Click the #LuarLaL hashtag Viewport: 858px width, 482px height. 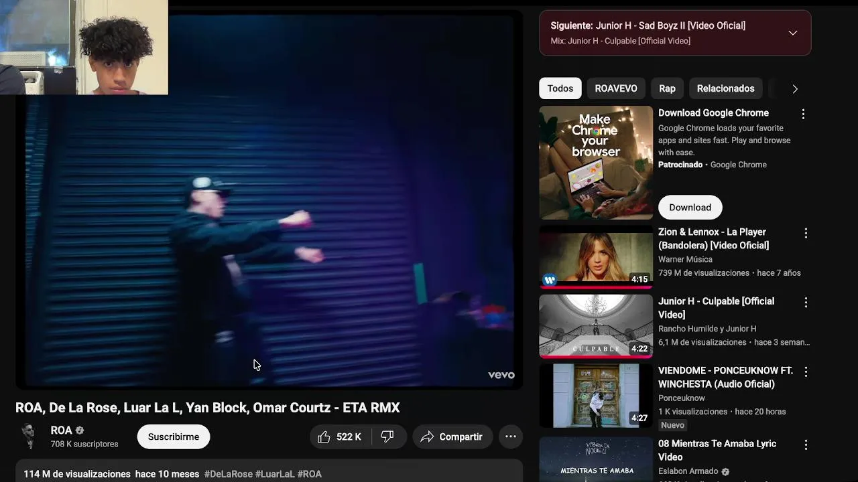click(275, 474)
